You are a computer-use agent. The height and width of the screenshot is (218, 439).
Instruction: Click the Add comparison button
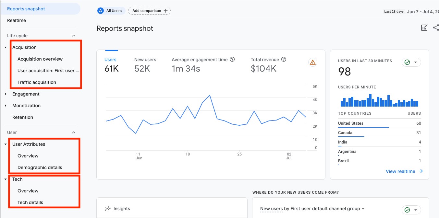149,10
